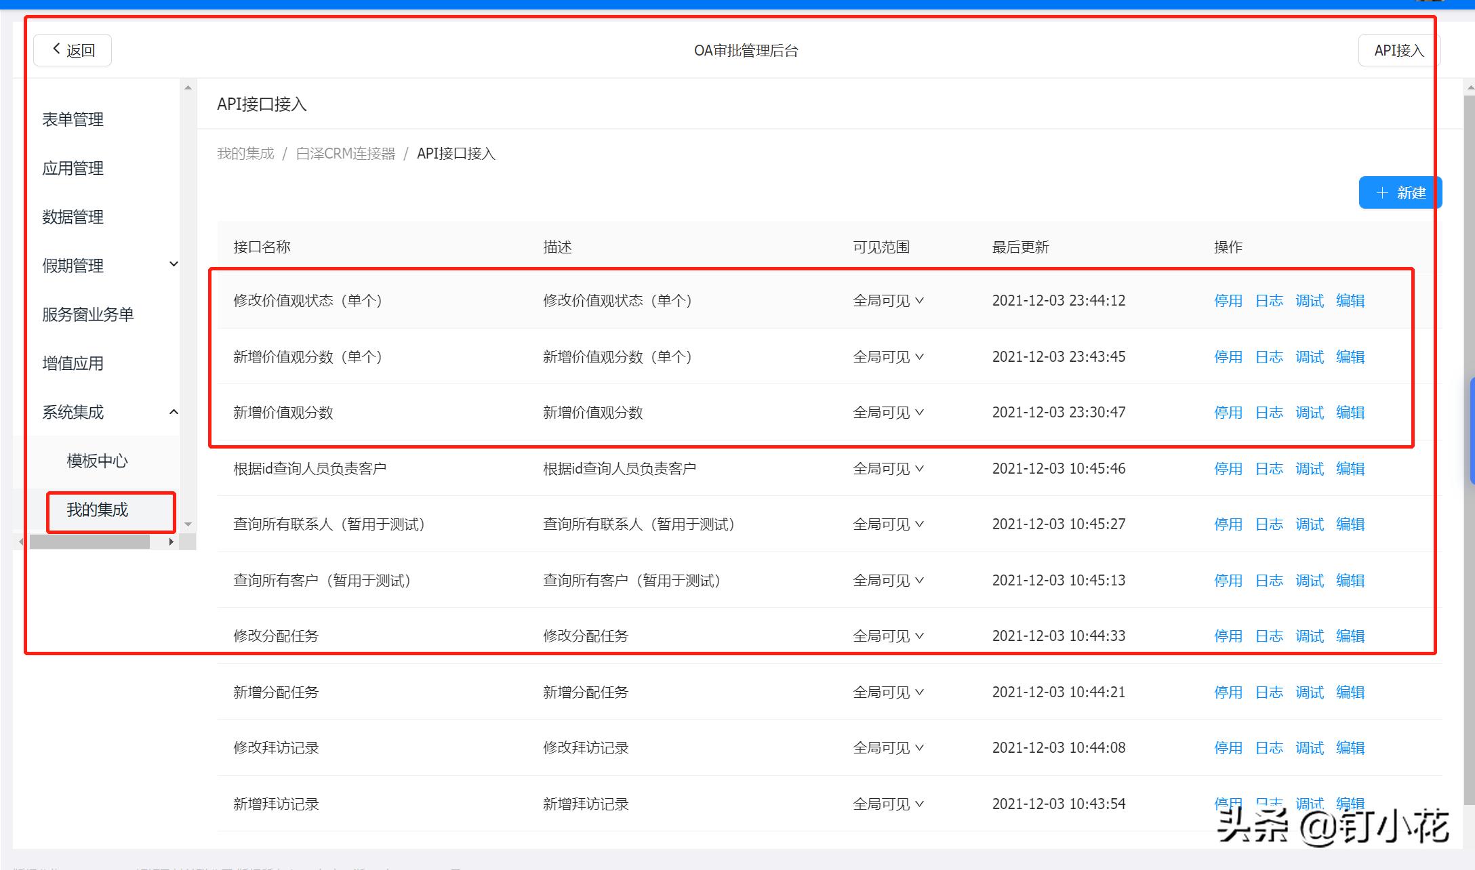The image size is (1475, 870).
Task: 调试 the 根据id查询人员负责客户 API
Action: tap(1309, 468)
